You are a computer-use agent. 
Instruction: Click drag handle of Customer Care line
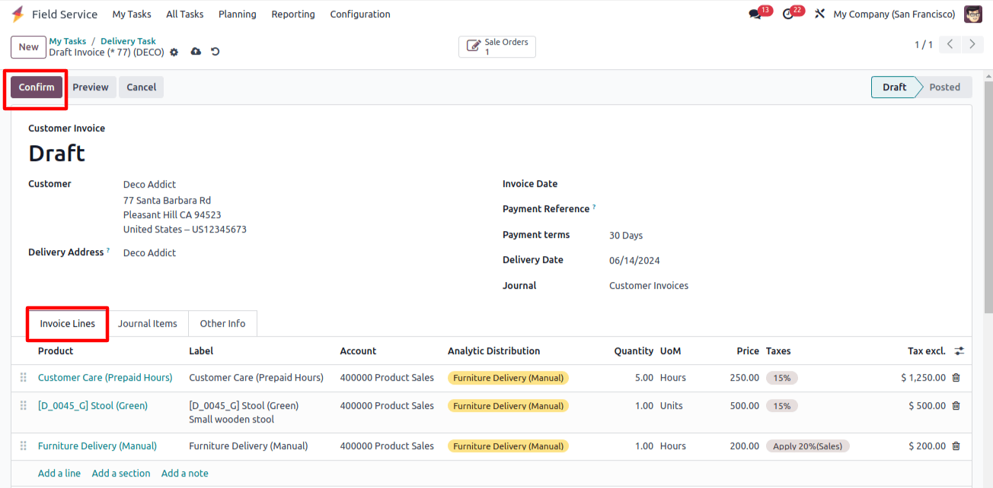(x=23, y=378)
